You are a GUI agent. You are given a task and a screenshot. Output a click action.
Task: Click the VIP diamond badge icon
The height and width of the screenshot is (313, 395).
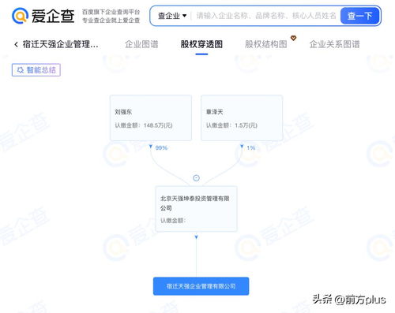[x=293, y=38]
